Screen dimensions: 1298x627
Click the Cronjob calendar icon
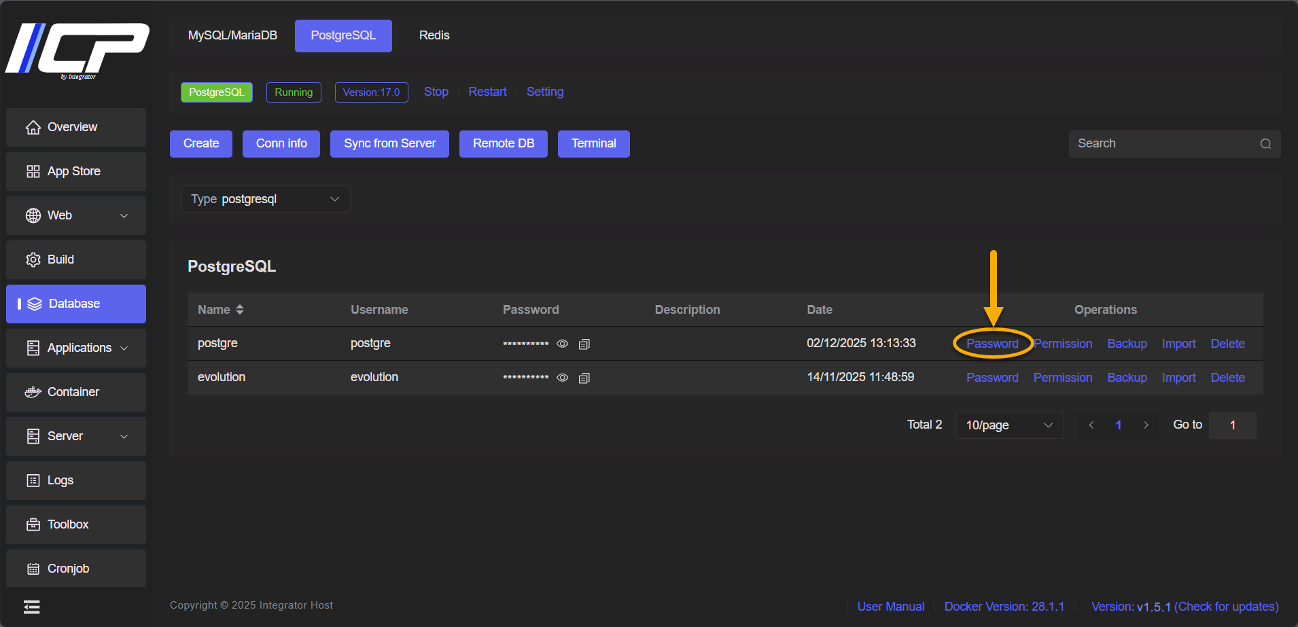[x=33, y=569]
